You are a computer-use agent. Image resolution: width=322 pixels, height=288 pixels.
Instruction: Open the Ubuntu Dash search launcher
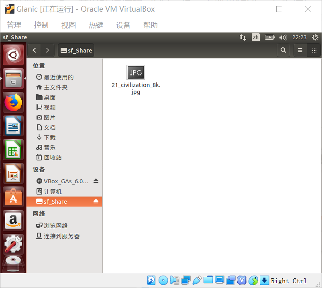tap(13, 55)
